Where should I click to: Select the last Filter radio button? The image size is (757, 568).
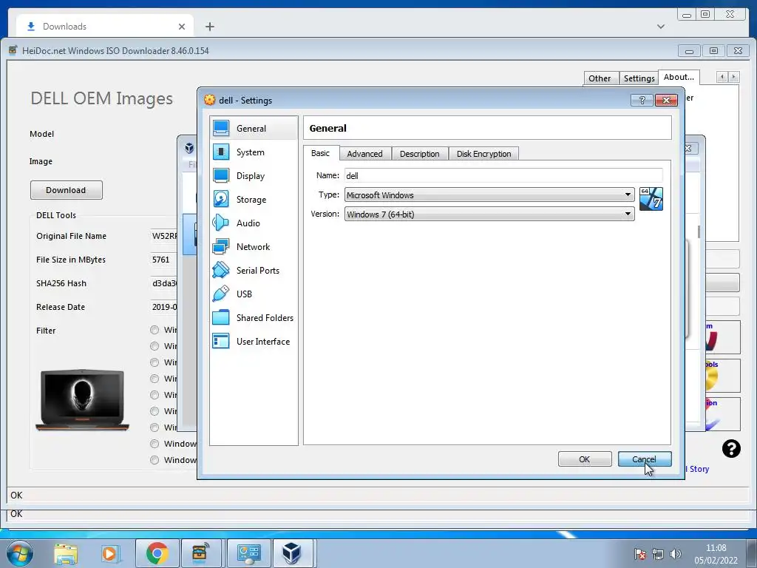coord(155,460)
